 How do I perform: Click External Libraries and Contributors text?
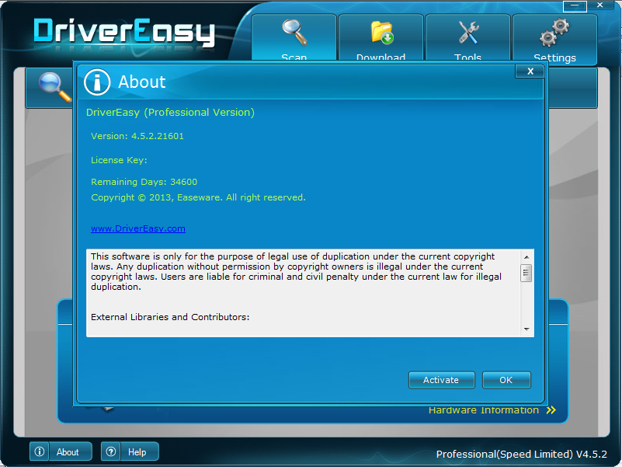(170, 317)
